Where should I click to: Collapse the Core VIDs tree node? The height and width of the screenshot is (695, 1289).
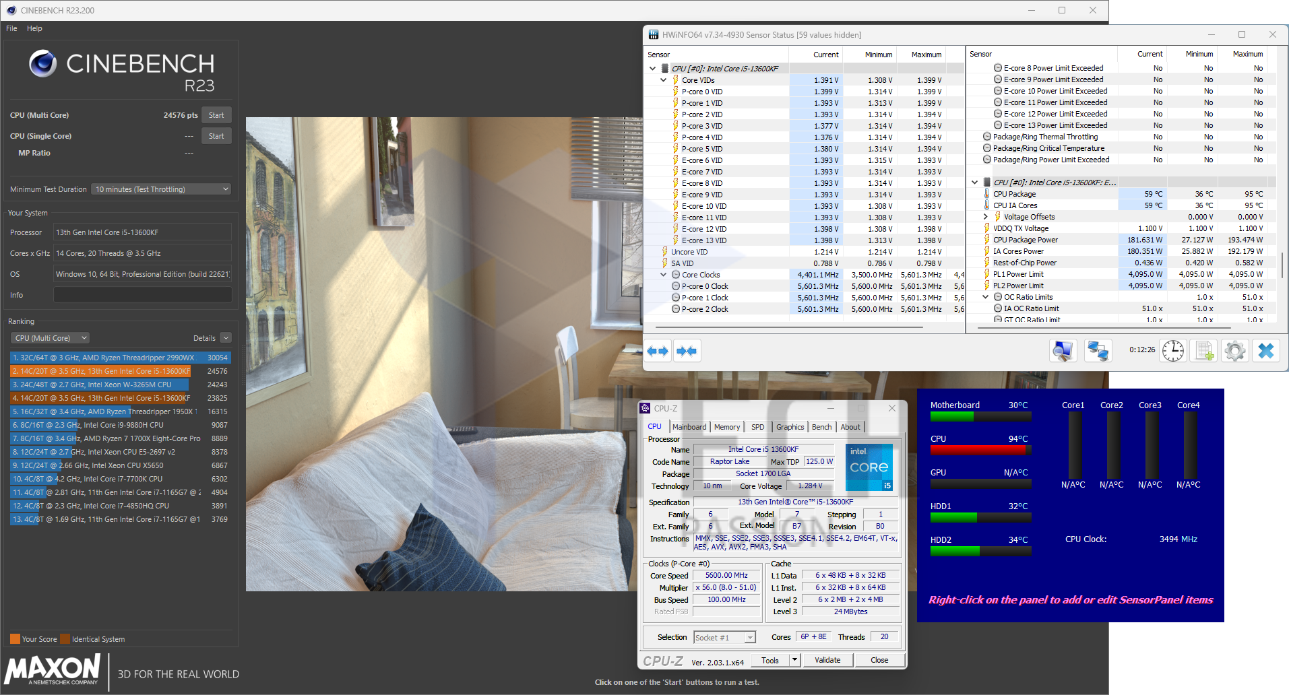tap(664, 80)
